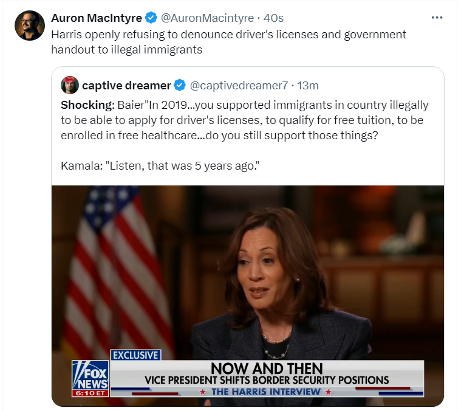Viewport: 461px width, 411px height.
Task: Open the quoted tweet text starting with Shocking
Action: (x=245, y=120)
